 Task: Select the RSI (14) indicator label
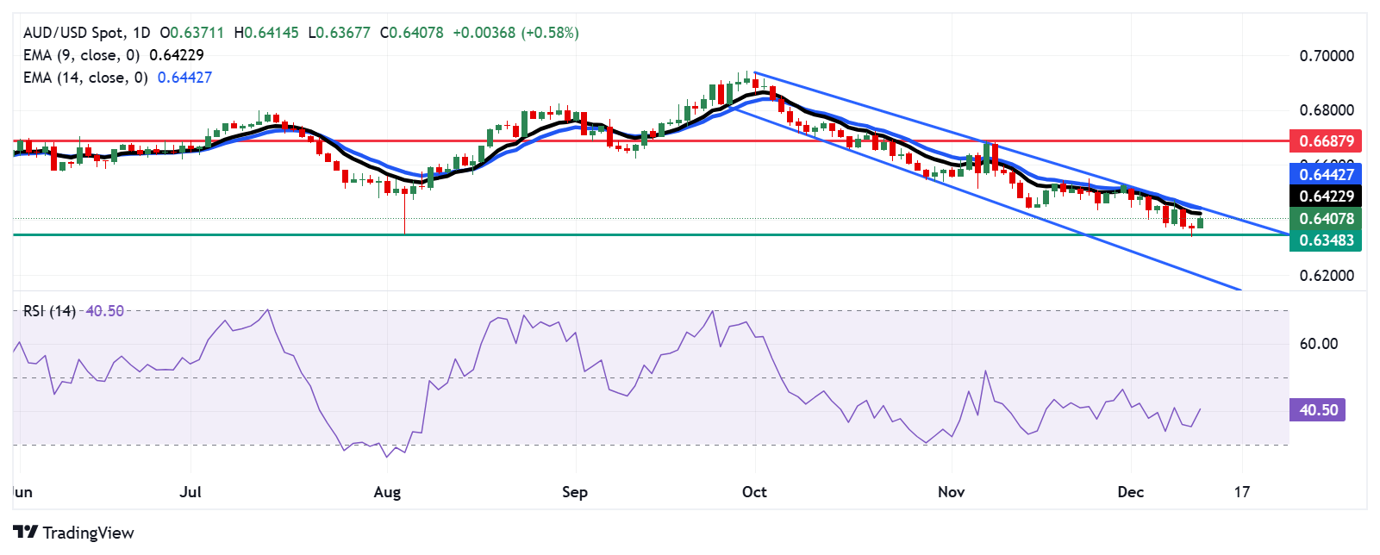(49, 311)
